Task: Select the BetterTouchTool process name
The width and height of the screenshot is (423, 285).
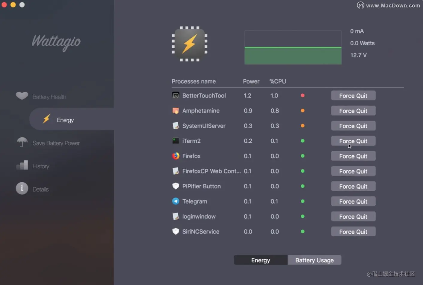Action: tap(204, 95)
